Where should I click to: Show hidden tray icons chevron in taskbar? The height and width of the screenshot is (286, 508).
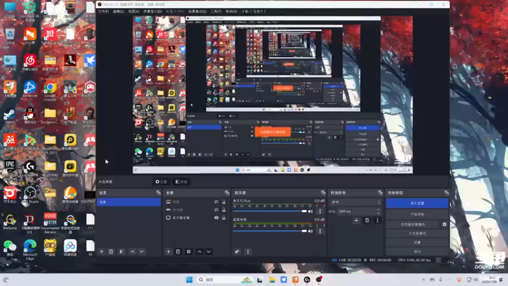424,280
